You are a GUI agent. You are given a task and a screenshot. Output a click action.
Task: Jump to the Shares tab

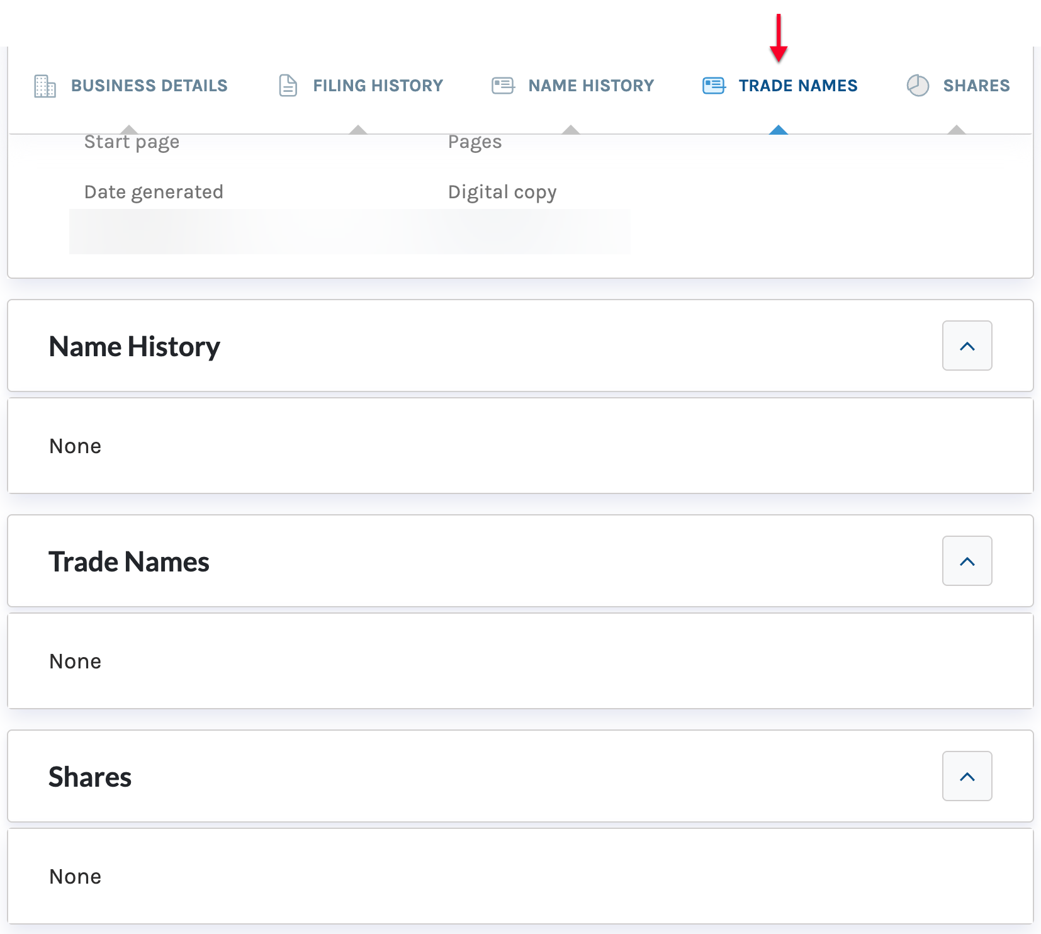976,86
